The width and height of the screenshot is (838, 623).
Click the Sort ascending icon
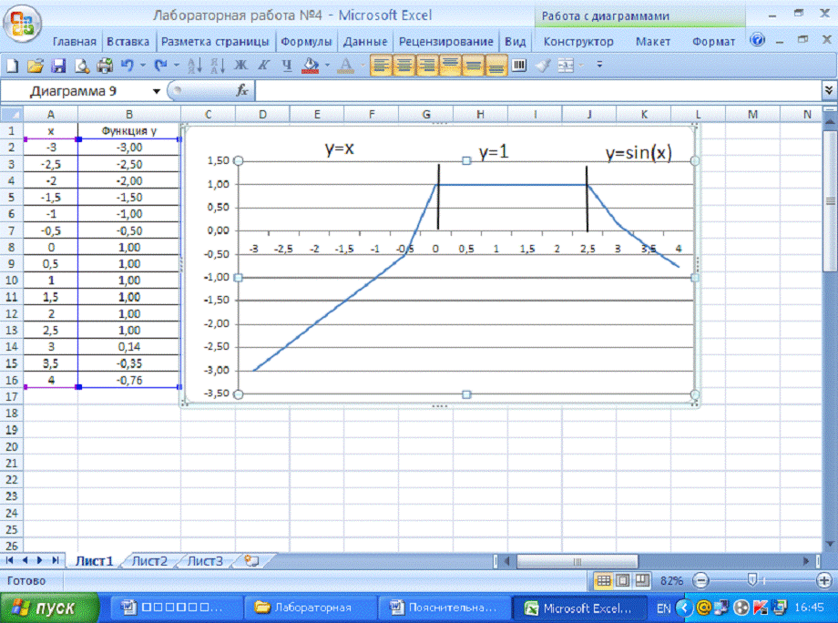click(x=194, y=66)
